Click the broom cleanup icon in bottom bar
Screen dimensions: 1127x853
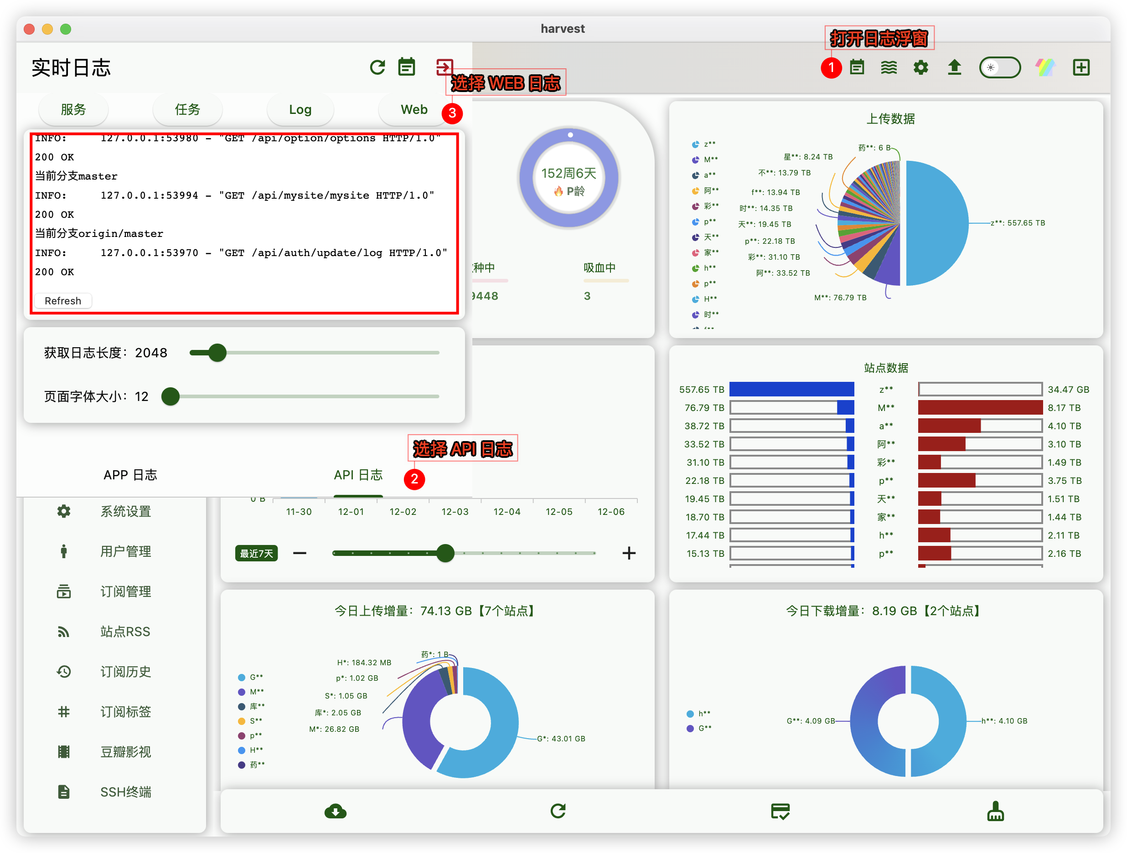pyautogui.click(x=995, y=811)
